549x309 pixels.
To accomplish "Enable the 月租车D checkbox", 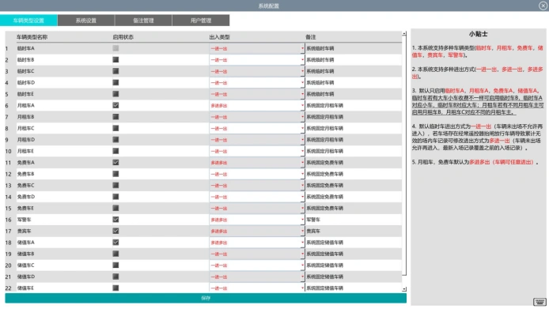I will point(115,140).
